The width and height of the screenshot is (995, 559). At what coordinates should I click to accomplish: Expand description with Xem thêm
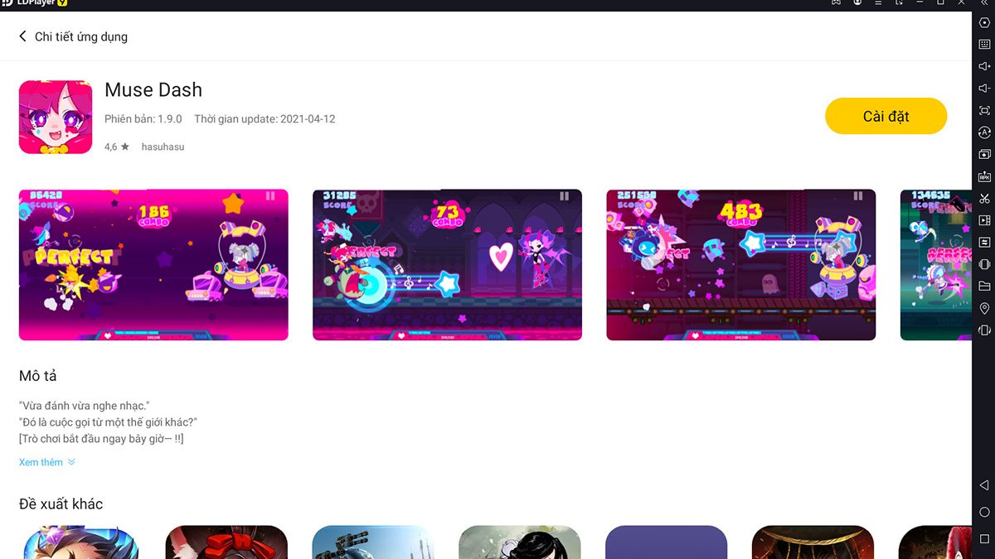point(47,462)
